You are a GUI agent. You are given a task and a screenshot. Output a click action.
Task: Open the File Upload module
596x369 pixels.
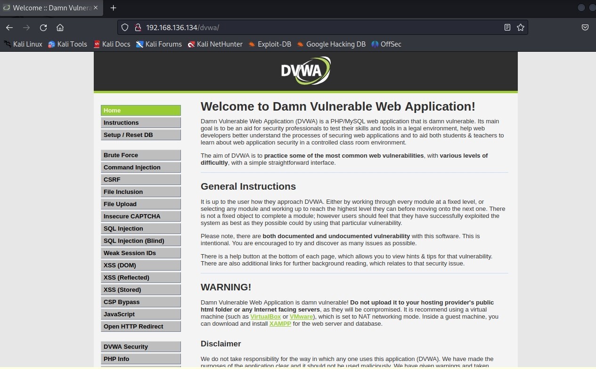pyautogui.click(x=141, y=204)
